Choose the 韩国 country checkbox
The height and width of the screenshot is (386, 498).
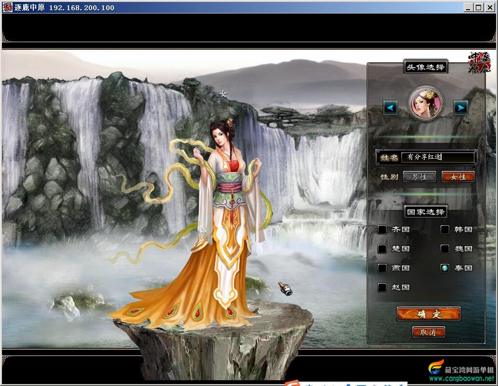pyautogui.click(x=445, y=229)
